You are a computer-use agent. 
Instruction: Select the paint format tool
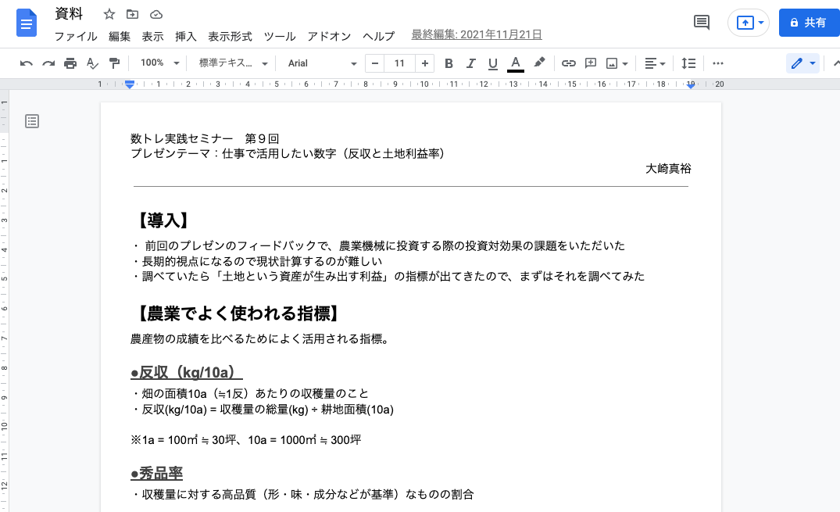[114, 63]
